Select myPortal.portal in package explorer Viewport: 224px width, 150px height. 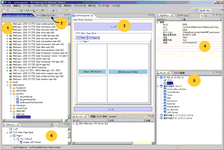[23, 117]
